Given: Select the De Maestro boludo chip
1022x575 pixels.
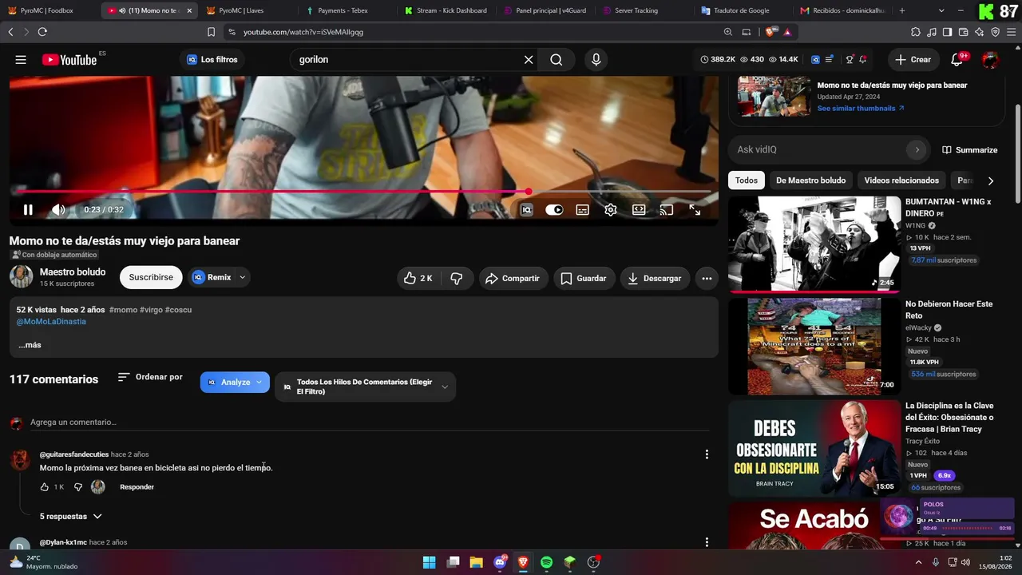Looking at the screenshot, I should [x=810, y=180].
